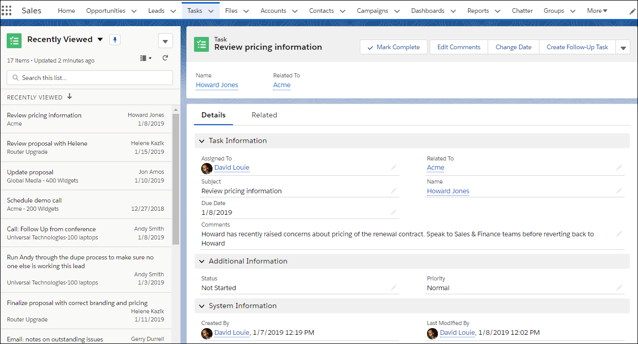Refresh the task list
Screen dimensions: 638x344
(x=165, y=58)
